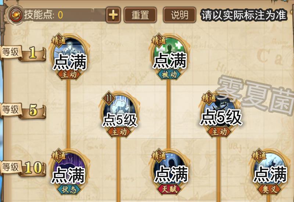The image size is (294, 202).
Task: Click the 奥义 label badge
Action: (x=269, y=190)
